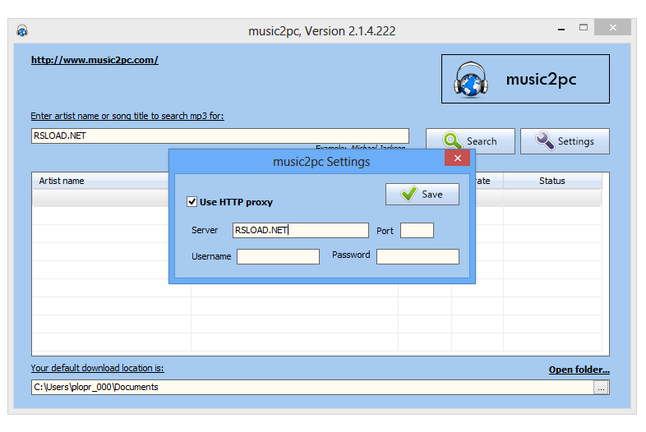Image resolution: width=646 pixels, height=432 pixels.
Task: Click the headphones globe logo
Action: click(x=471, y=80)
